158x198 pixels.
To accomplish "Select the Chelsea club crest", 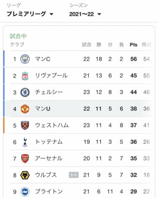I will (25, 92).
